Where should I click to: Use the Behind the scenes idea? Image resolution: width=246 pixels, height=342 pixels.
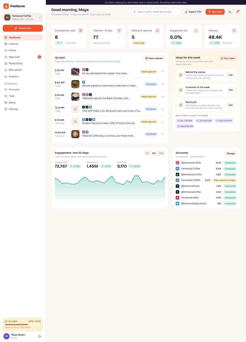pyautogui.click(x=231, y=75)
